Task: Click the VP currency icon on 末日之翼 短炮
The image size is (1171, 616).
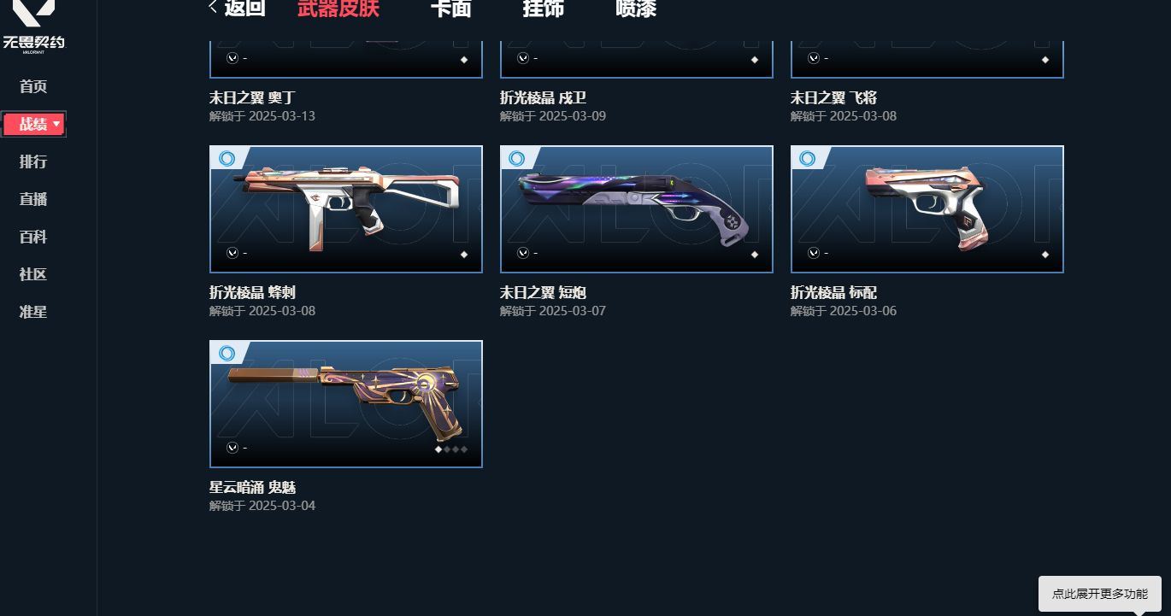Action: pyautogui.click(x=523, y=253)
